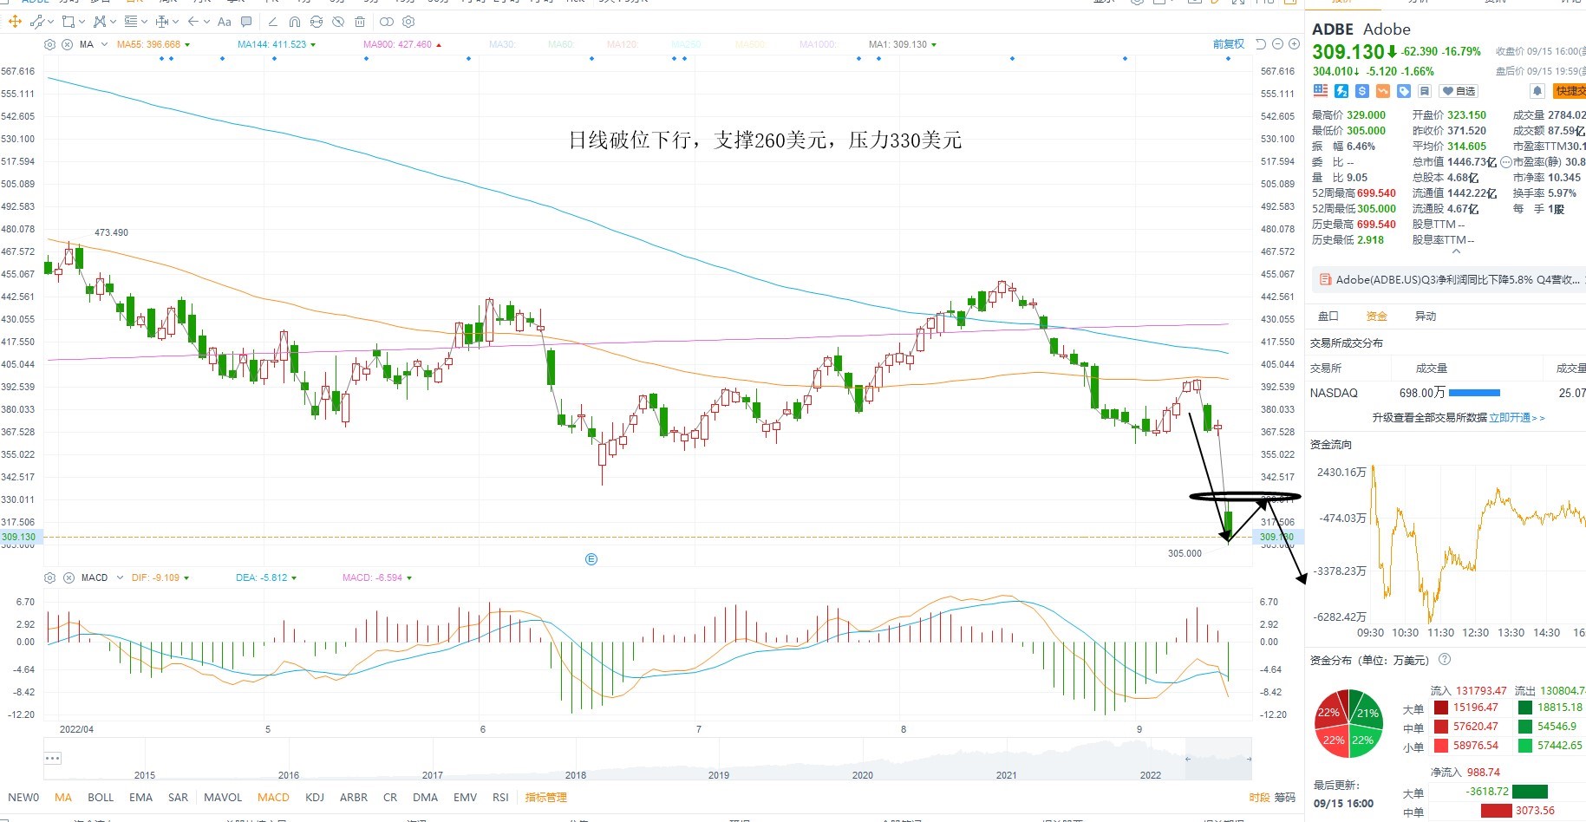
Task: Hide all drawings with eye-slash icon
Action: pos(338,22)
